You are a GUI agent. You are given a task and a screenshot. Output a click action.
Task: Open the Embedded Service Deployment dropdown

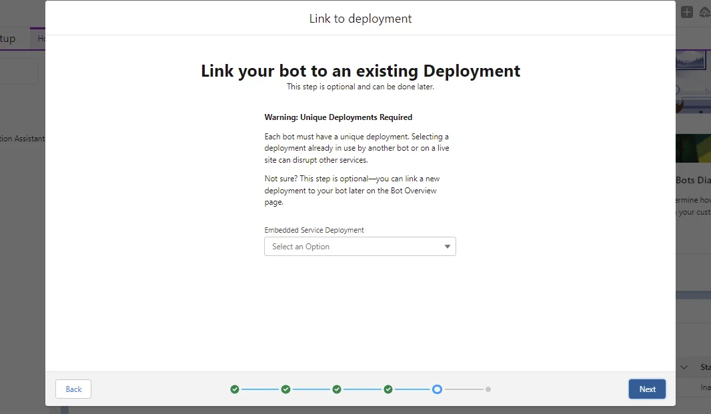pos(360,246)
